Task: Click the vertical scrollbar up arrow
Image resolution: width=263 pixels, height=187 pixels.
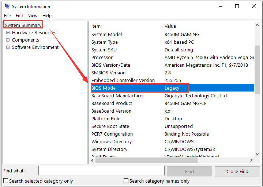Action: (x=257, y=25)
